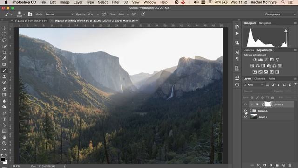Add a Levels adjustment layer
This screenshot has width=298, height=168.
coord(260,60)
